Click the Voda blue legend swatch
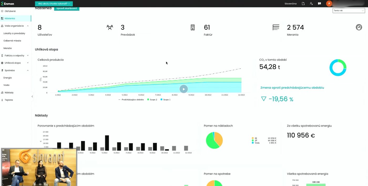368x186 pixels. [x=253, y=143]
